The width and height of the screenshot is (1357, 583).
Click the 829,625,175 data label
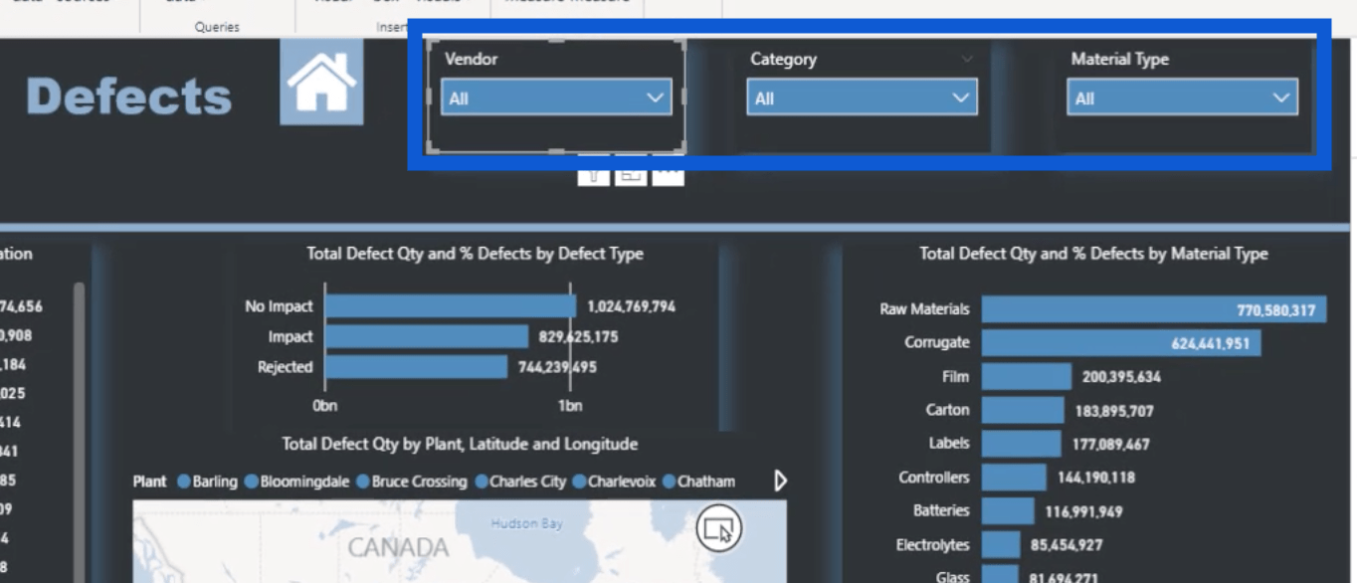pos(579,336)
